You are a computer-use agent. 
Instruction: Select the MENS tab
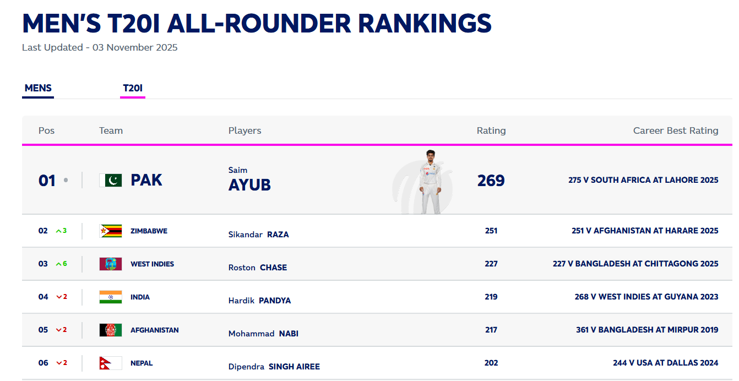(x=38, y=88)
